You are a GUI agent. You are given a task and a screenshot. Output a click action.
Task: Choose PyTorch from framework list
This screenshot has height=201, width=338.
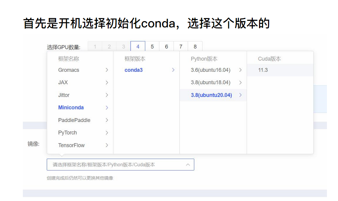point(68,133)
